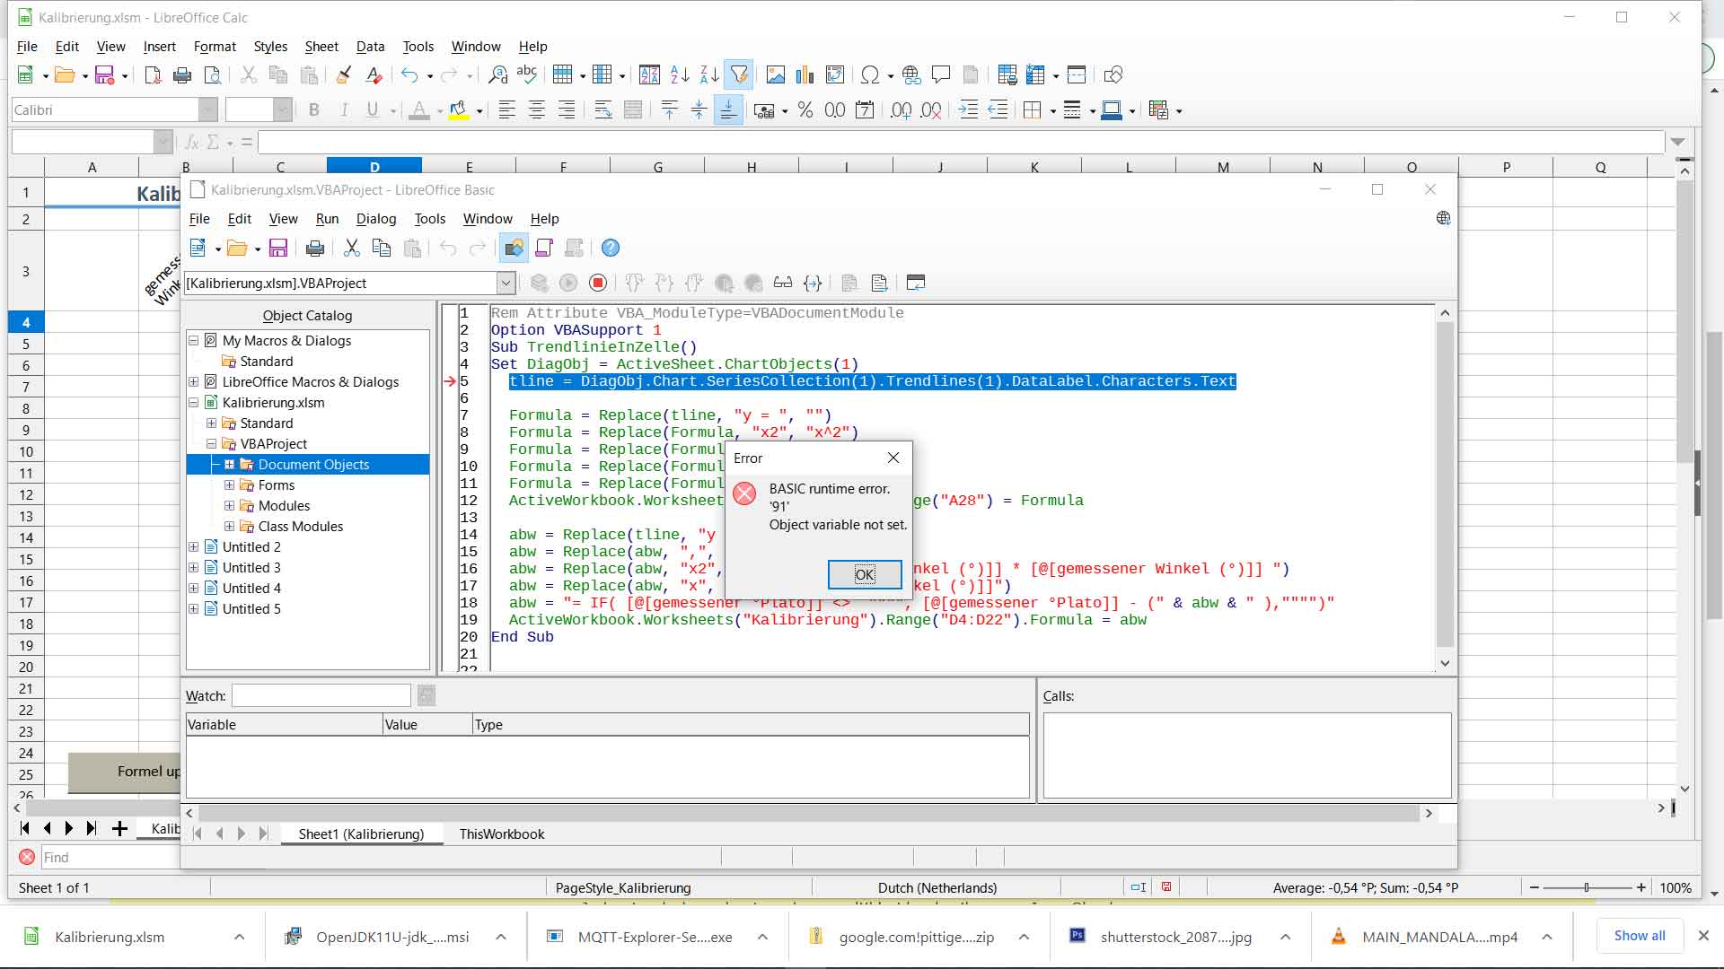This screenshot has width=1724, height=969.
Task: Click the Select Macro icon in Basic IDE
Action: pos(544,249)
